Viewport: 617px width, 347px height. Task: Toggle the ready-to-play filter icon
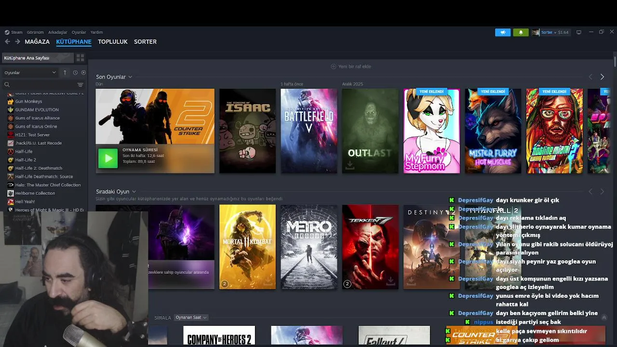pos(83,73)
